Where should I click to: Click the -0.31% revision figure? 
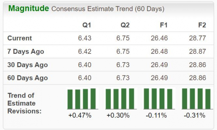coord(195,115)
